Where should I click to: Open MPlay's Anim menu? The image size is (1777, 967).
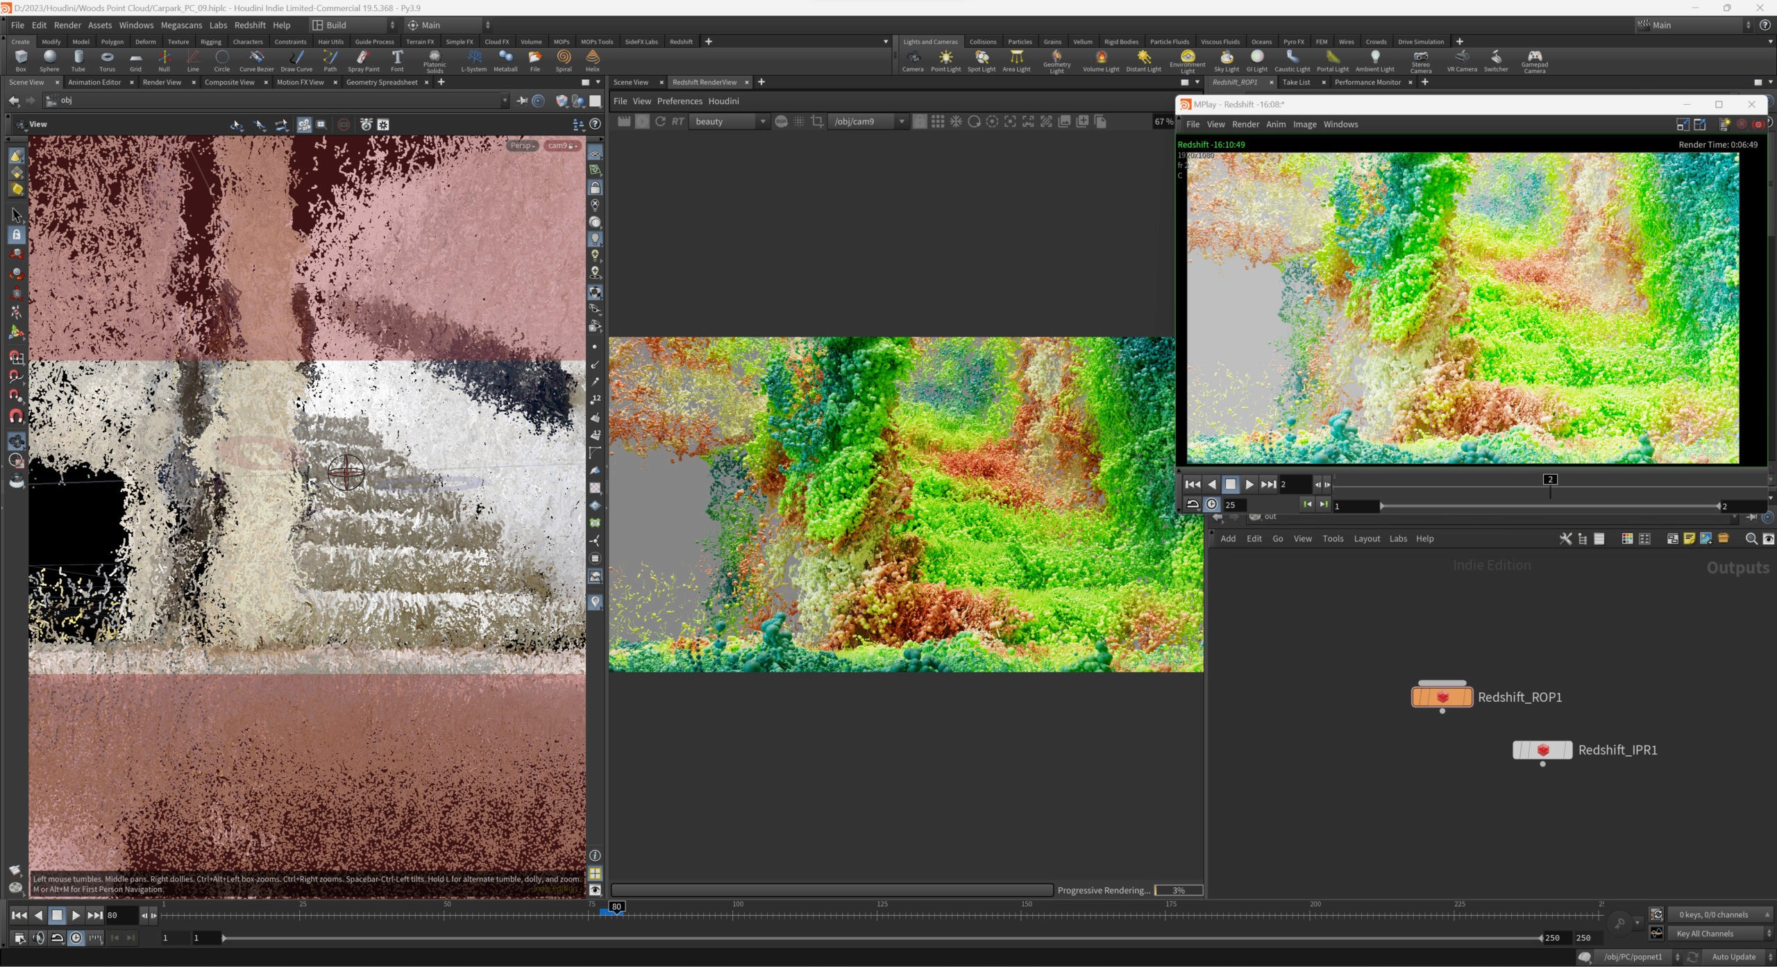click(1276, 124)
